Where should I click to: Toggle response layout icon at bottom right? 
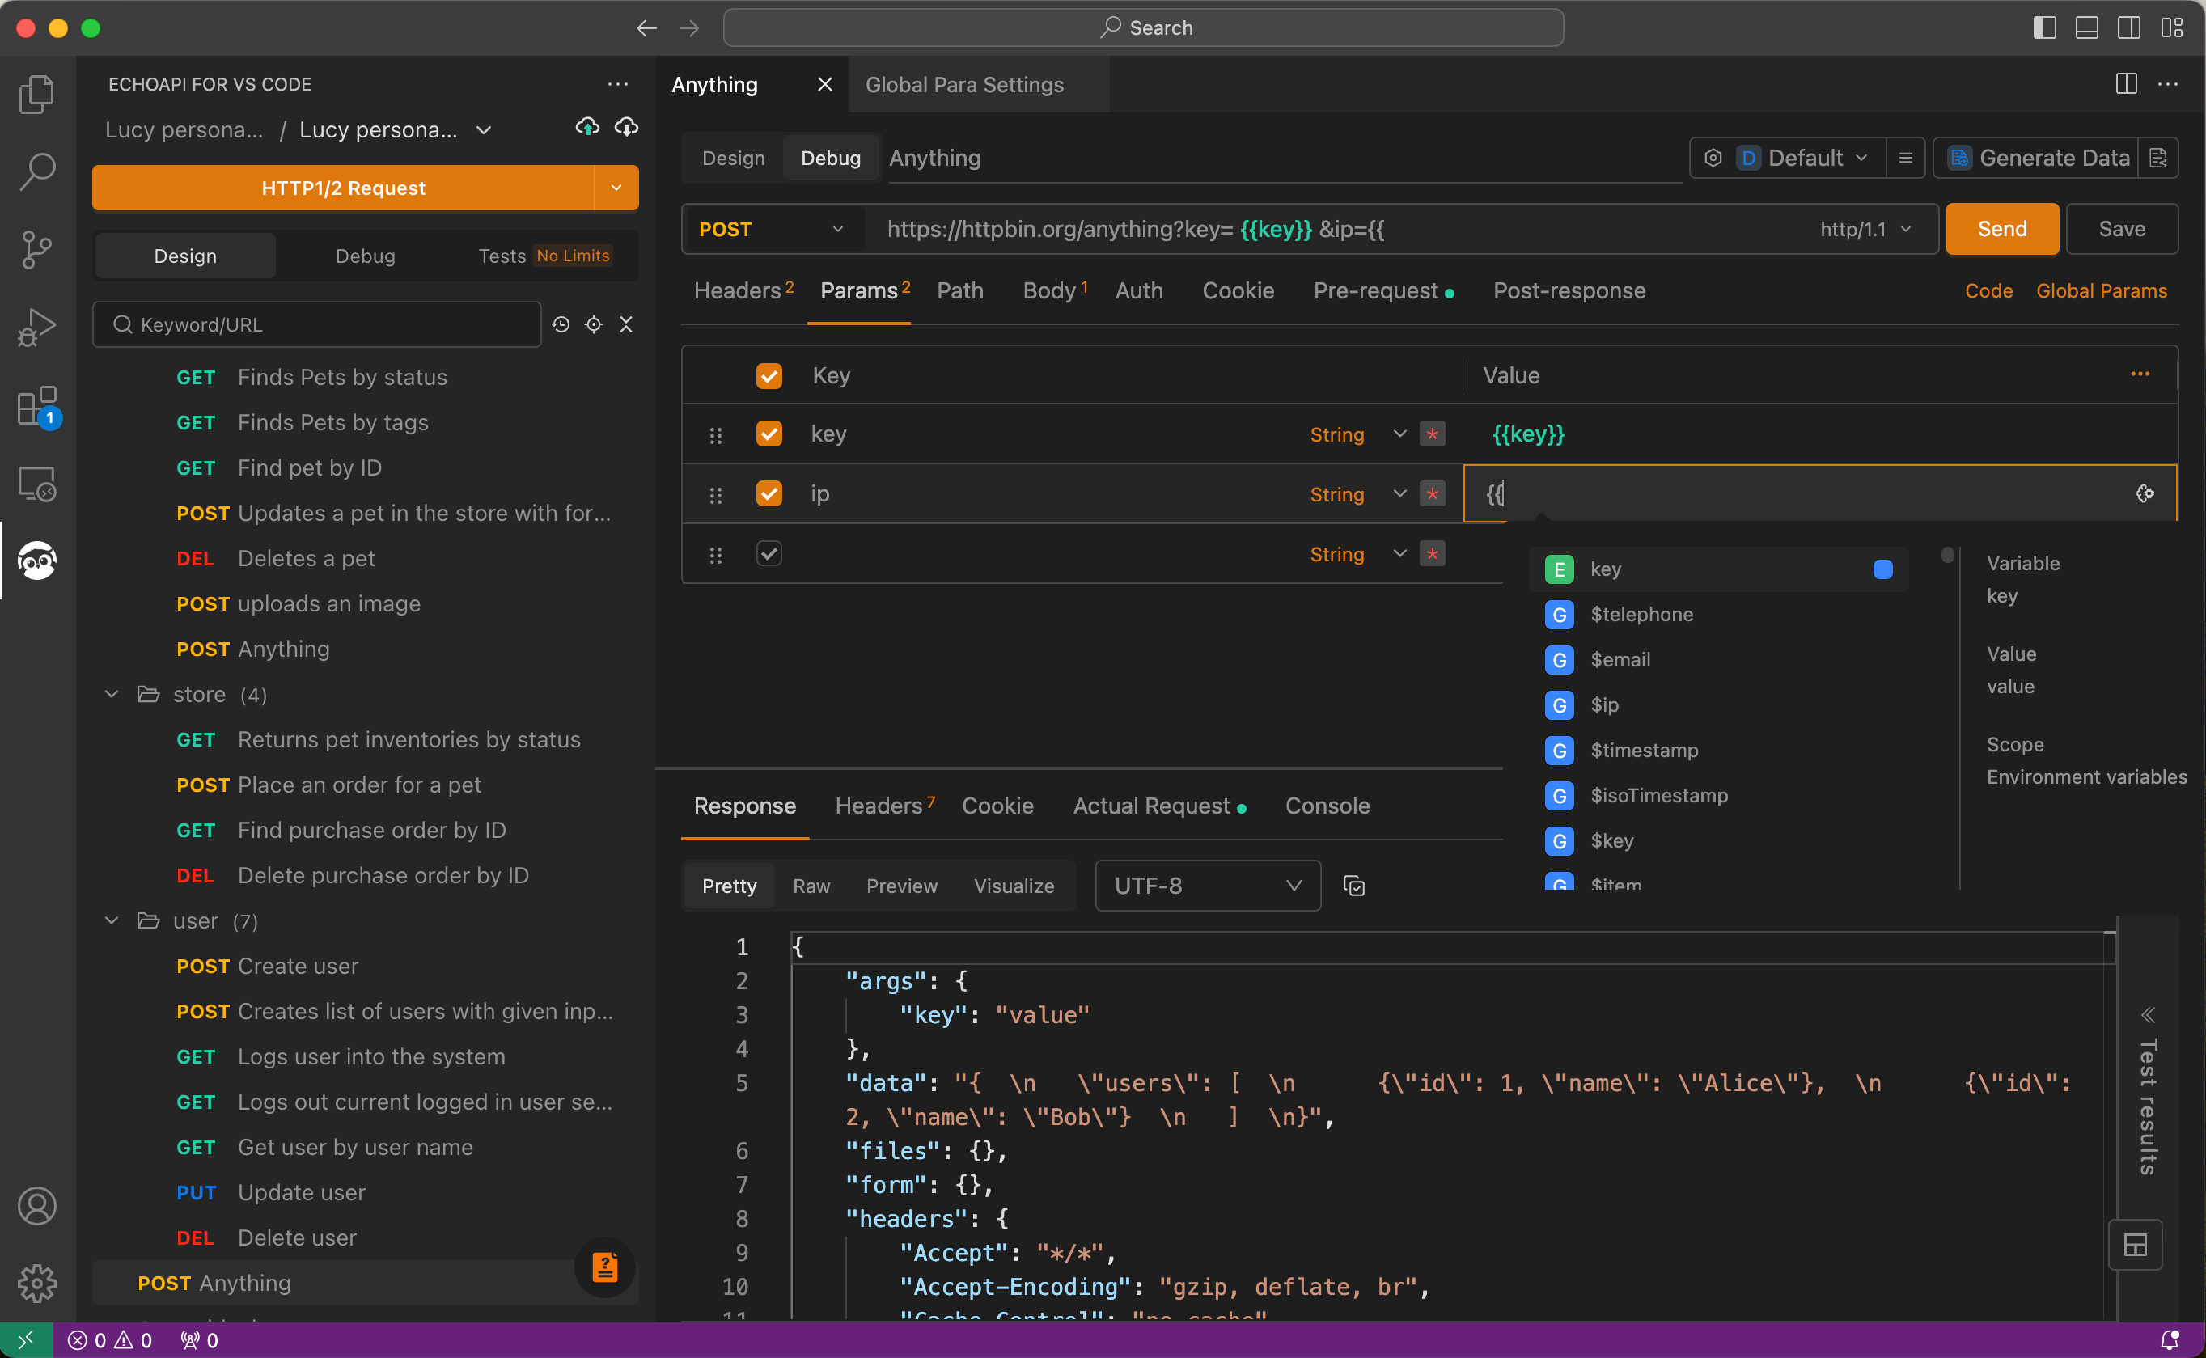(x=2135, y=1245)
